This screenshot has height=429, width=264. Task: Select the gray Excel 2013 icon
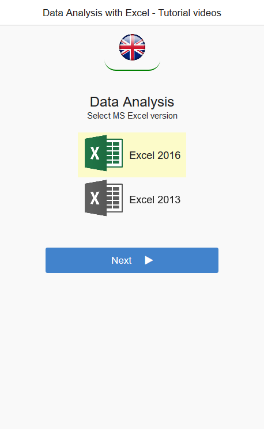[x=104, y=198]
